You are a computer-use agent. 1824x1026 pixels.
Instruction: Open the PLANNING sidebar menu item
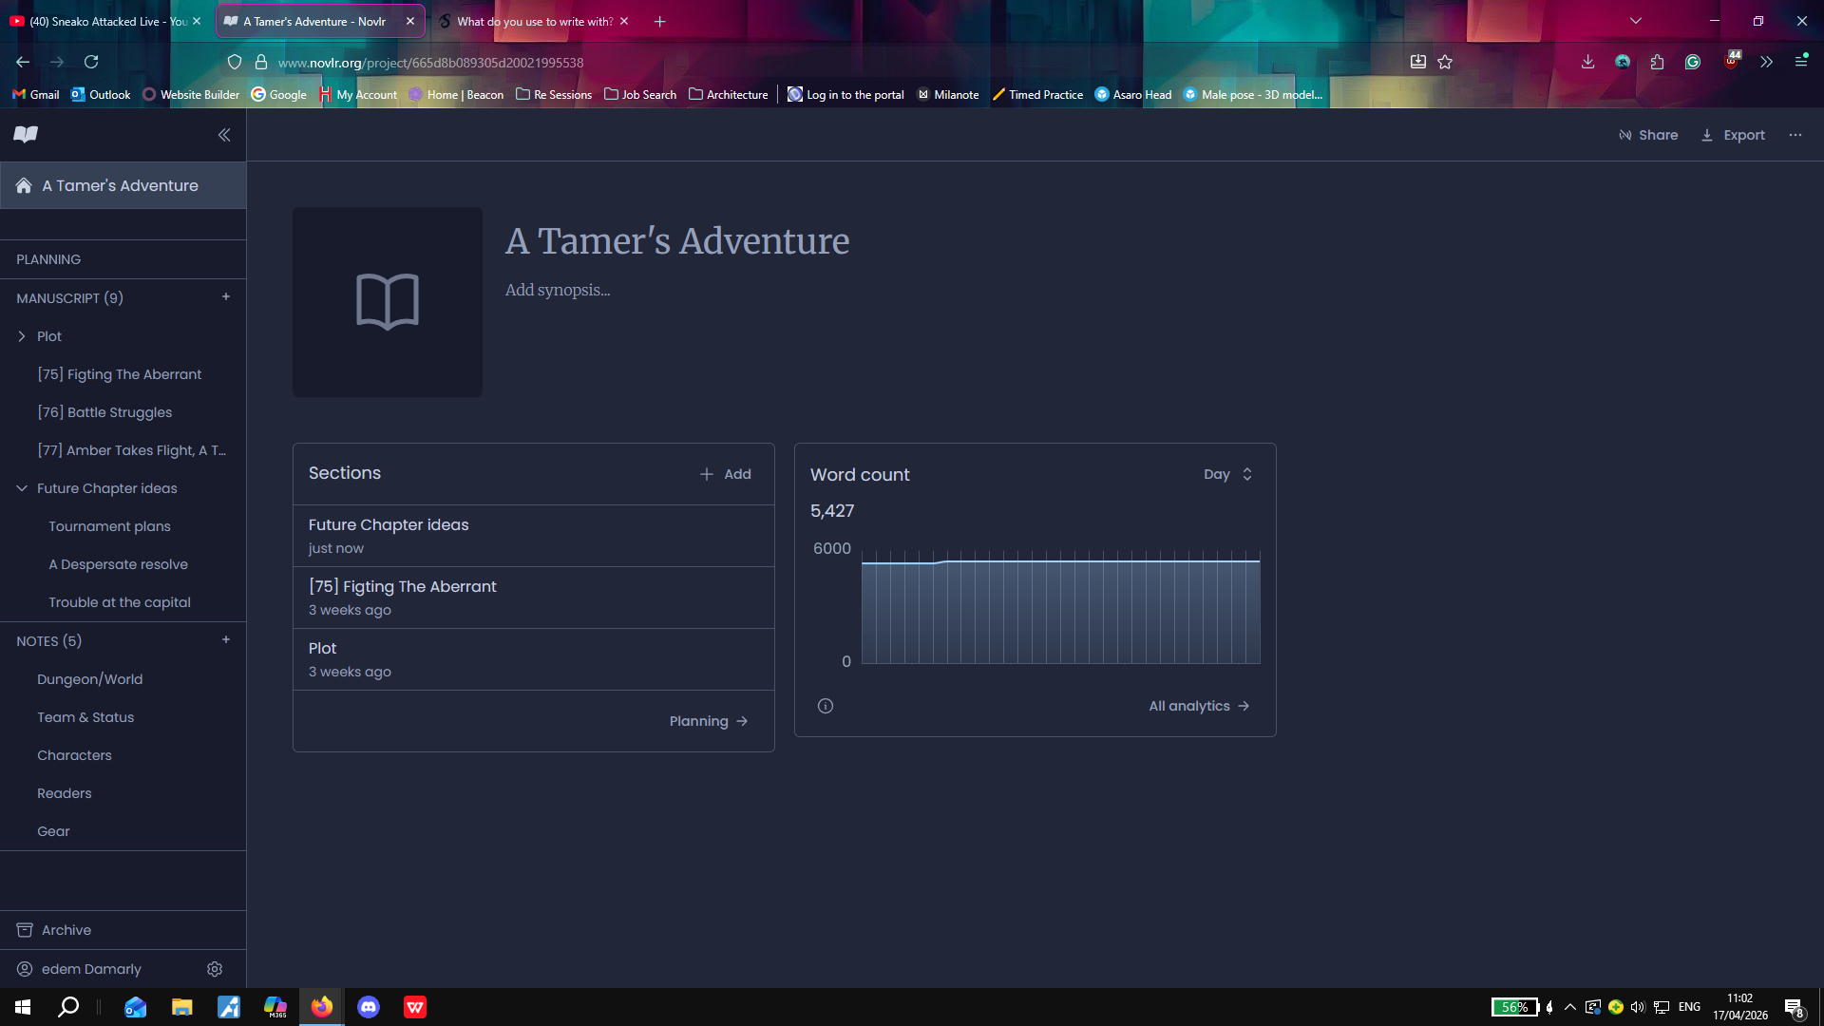point(48,259)
